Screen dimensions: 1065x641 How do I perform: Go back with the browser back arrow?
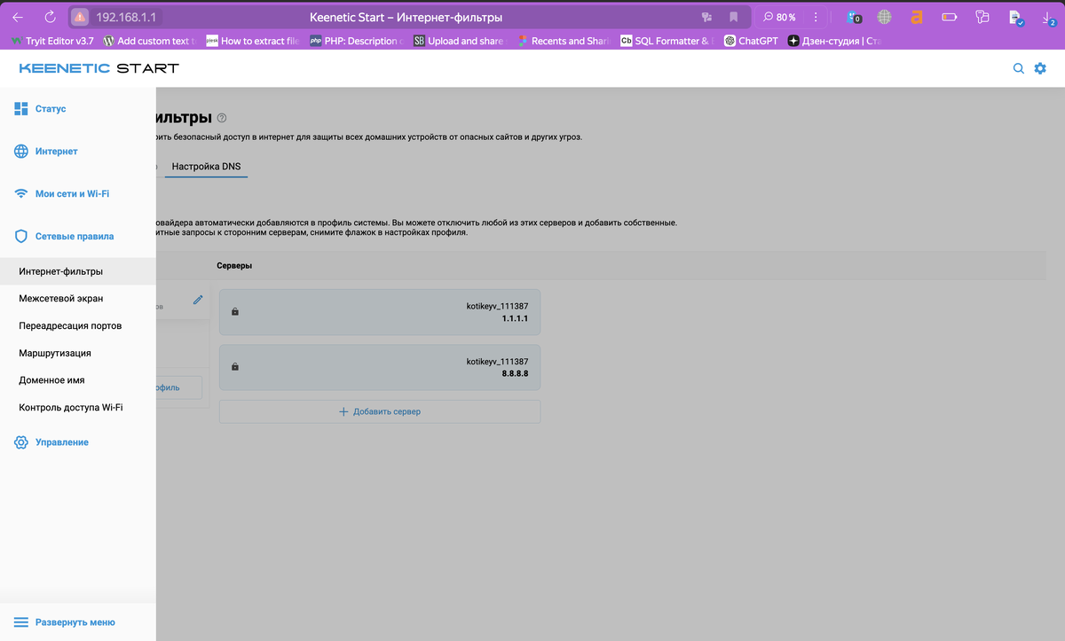[x=19, y=17]
